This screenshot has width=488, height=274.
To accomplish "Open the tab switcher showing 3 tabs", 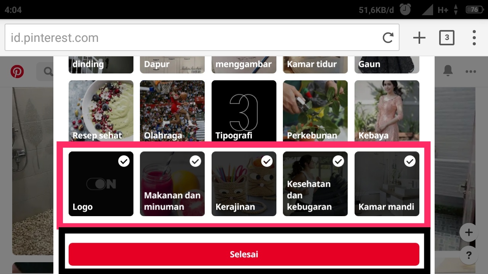I will tap(447, 38).
